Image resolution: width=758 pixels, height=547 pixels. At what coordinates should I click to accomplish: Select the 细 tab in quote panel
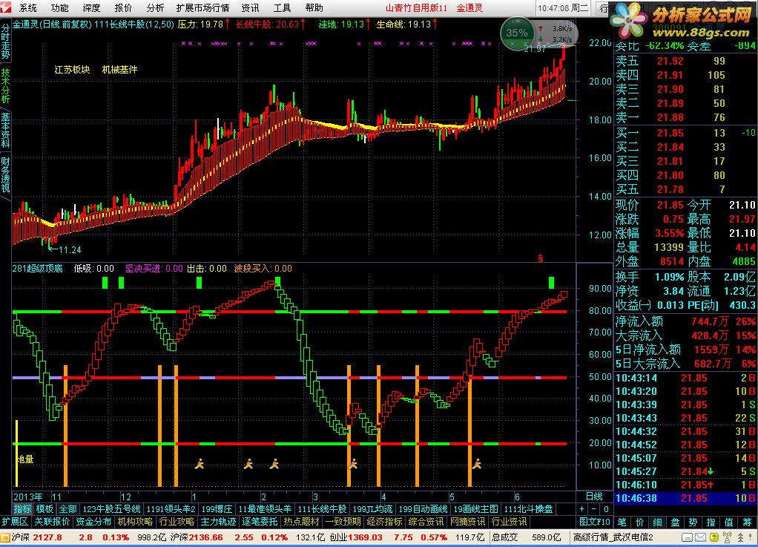coord(657,522)
